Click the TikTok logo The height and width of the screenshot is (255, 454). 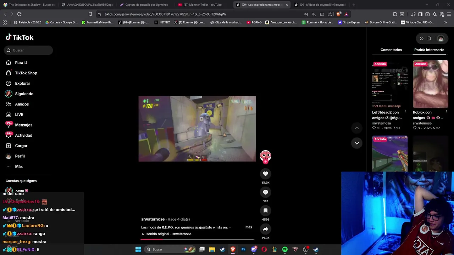point(20,37)
